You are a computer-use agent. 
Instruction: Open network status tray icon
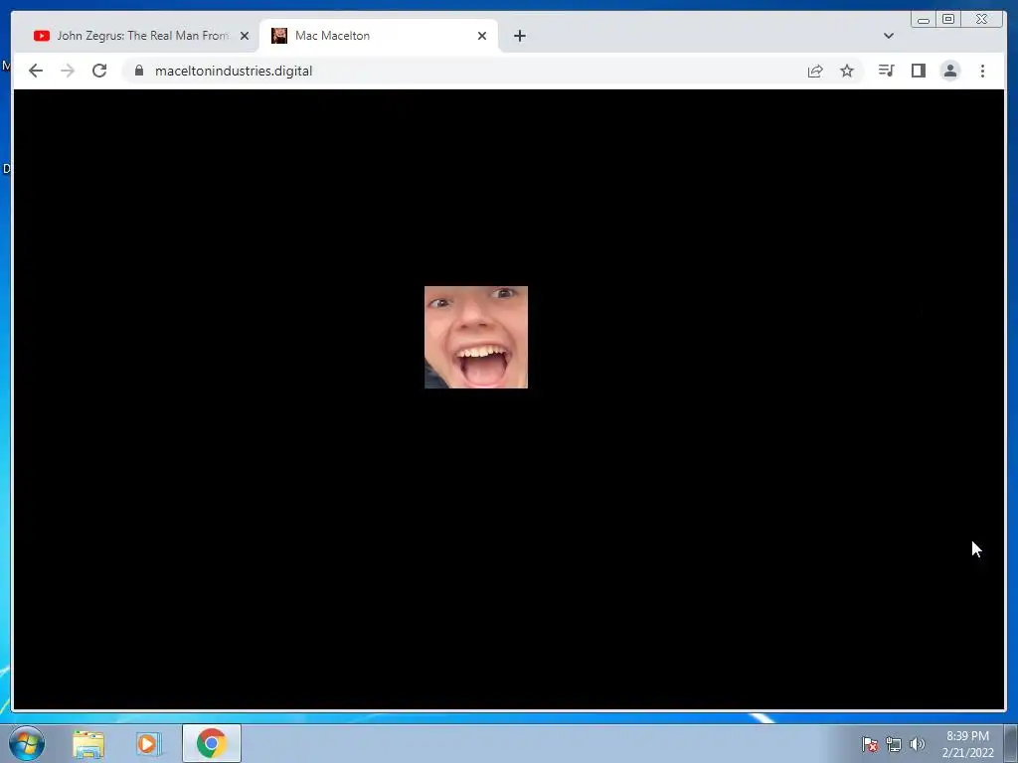coord(894,744)
